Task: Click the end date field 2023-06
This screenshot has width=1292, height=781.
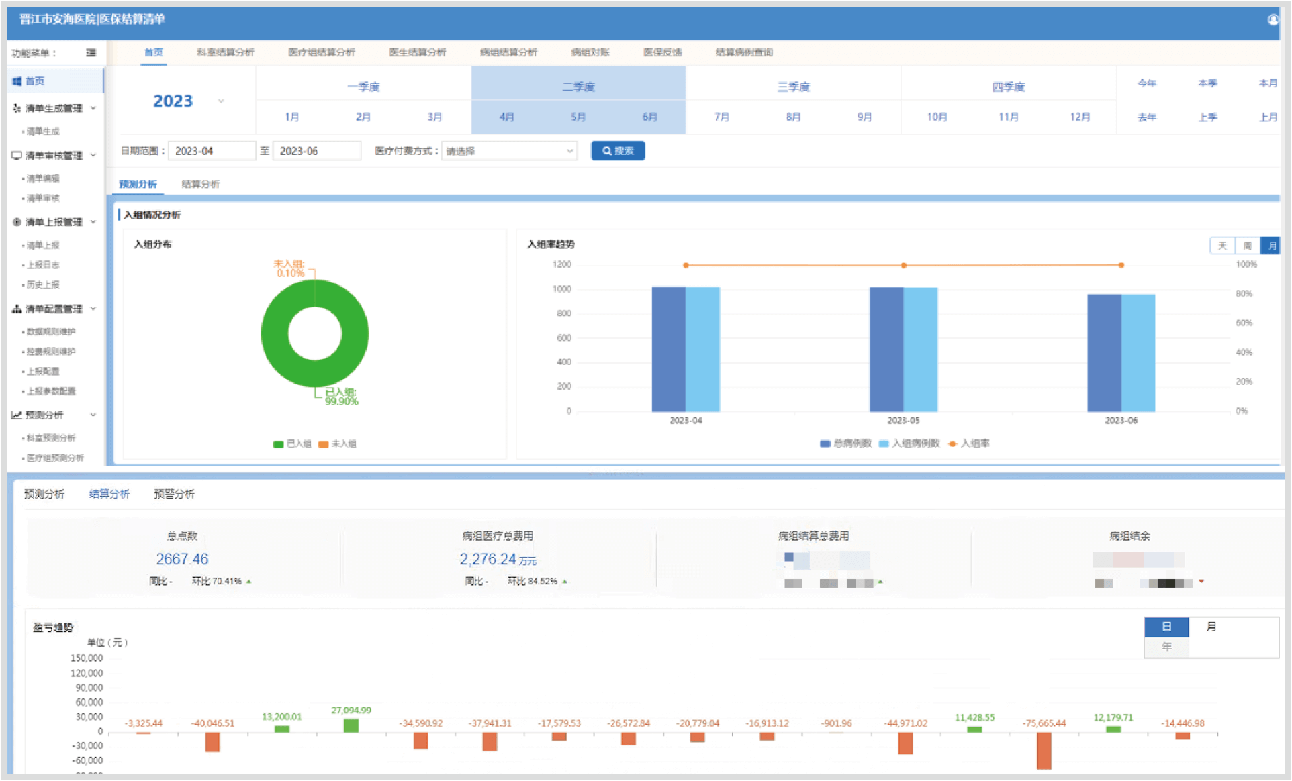Action: point(317,151)
